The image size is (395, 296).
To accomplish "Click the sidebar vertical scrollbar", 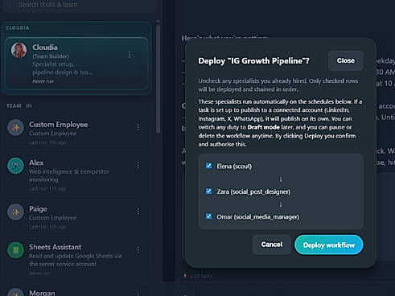I will pyautogui.click(x=158, y=78).
